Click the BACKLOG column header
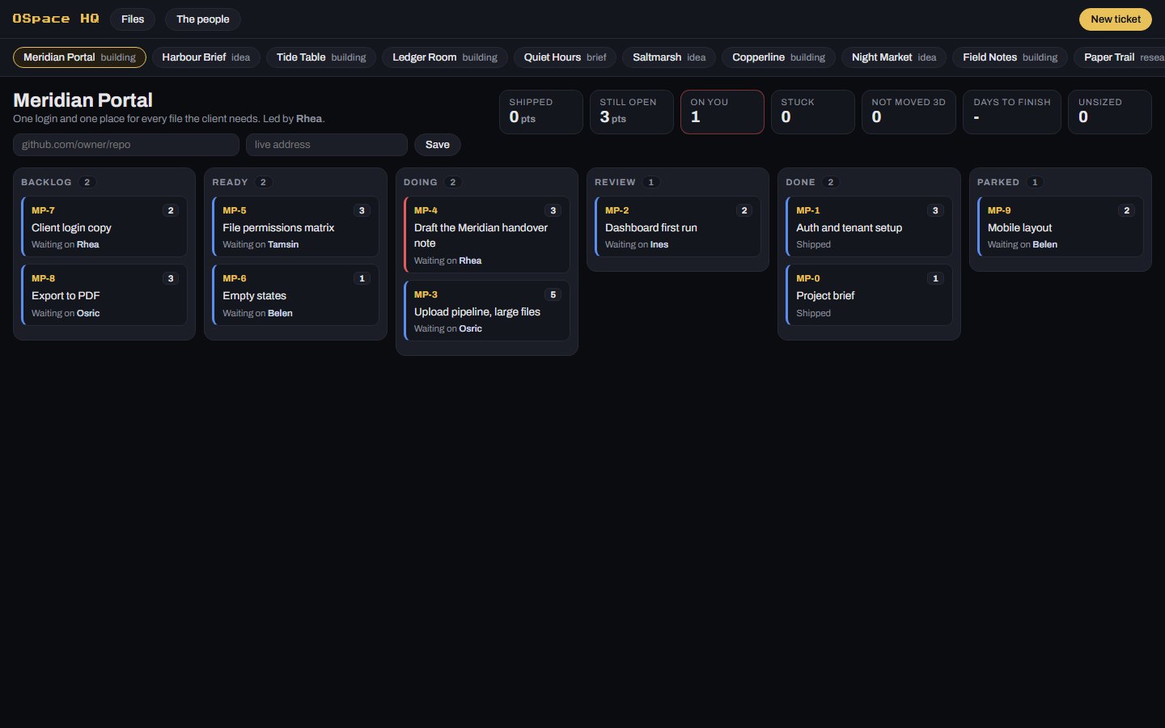 [46, 182]
